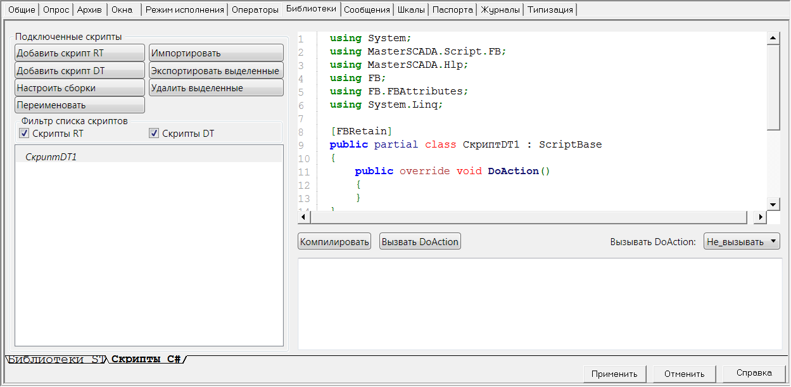Toggle the Скрипты DT filter checkbox
791x387 pixels.
pyautogui.click(x=153, y=133)
